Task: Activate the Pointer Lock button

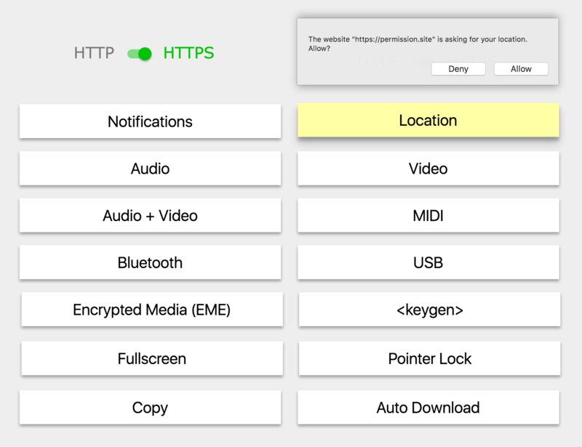Action: [x=430, y=359]
